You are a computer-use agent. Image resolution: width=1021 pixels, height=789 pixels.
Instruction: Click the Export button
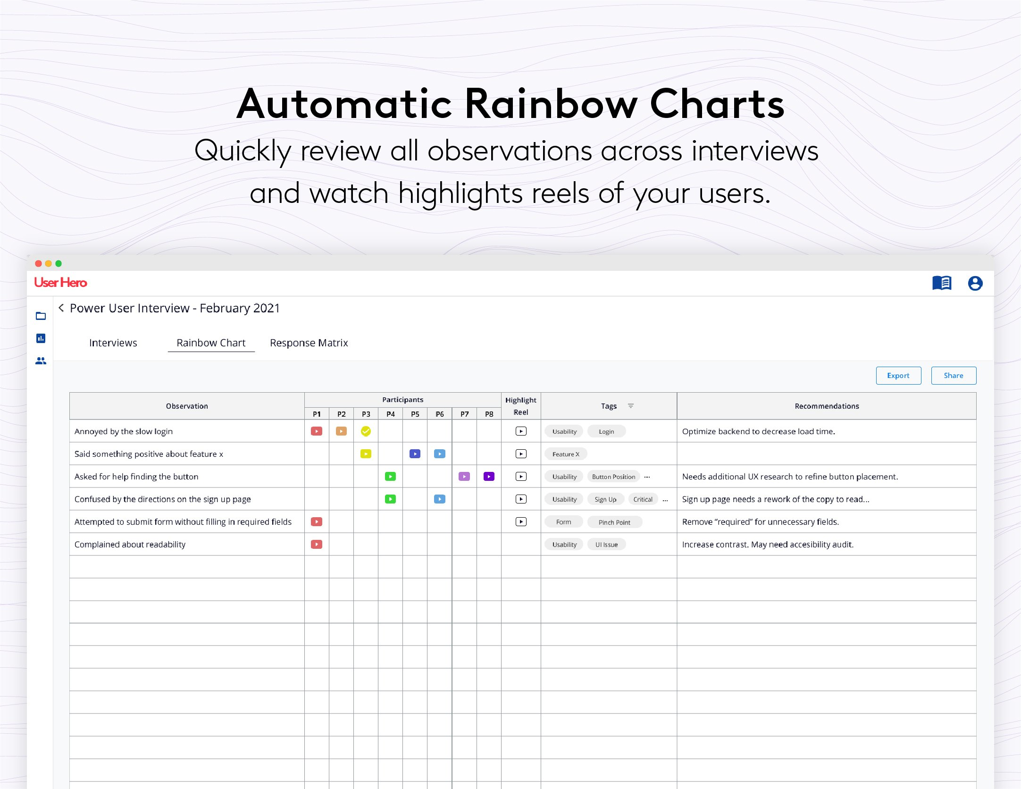[898, 376]
